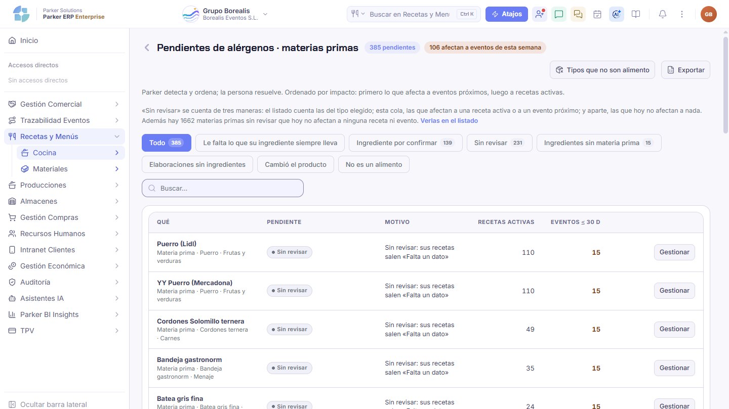Viewport: 729px width, 409px height.
Task: Open Parker BI Insights module
Action: click(64, 314)
